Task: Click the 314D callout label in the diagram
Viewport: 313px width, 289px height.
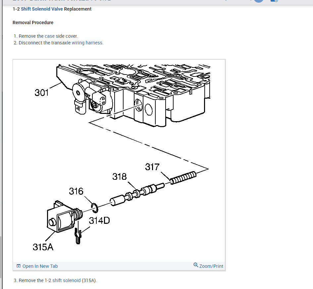Action: (x=99, y=220)
